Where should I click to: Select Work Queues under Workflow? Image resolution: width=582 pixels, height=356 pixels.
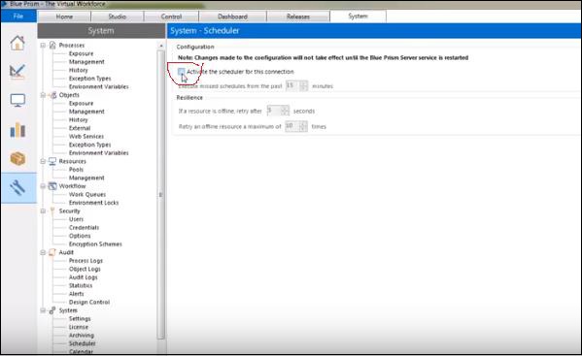tap(87, 194)
